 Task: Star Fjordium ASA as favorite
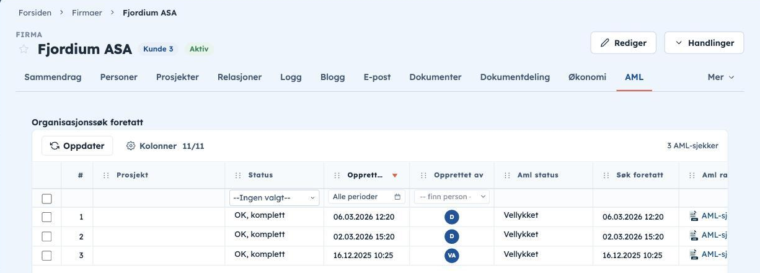(x=24, y=49)
